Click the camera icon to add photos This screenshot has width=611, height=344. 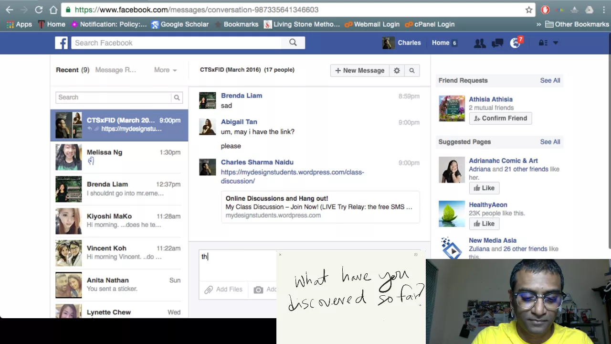pos(258,290)
